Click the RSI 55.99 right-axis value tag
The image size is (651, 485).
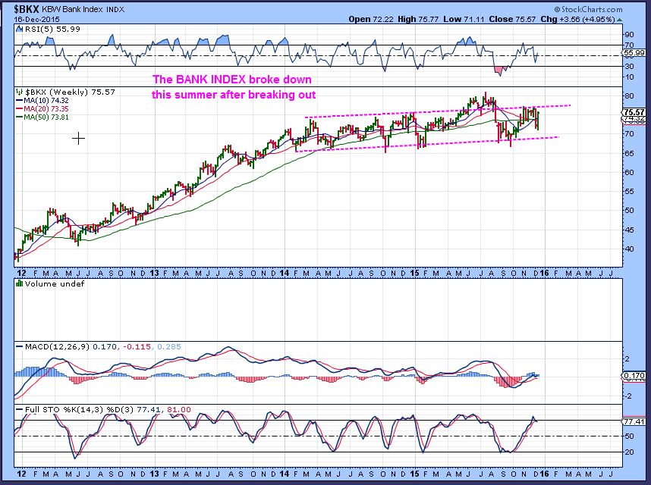(x=634, y=52)
